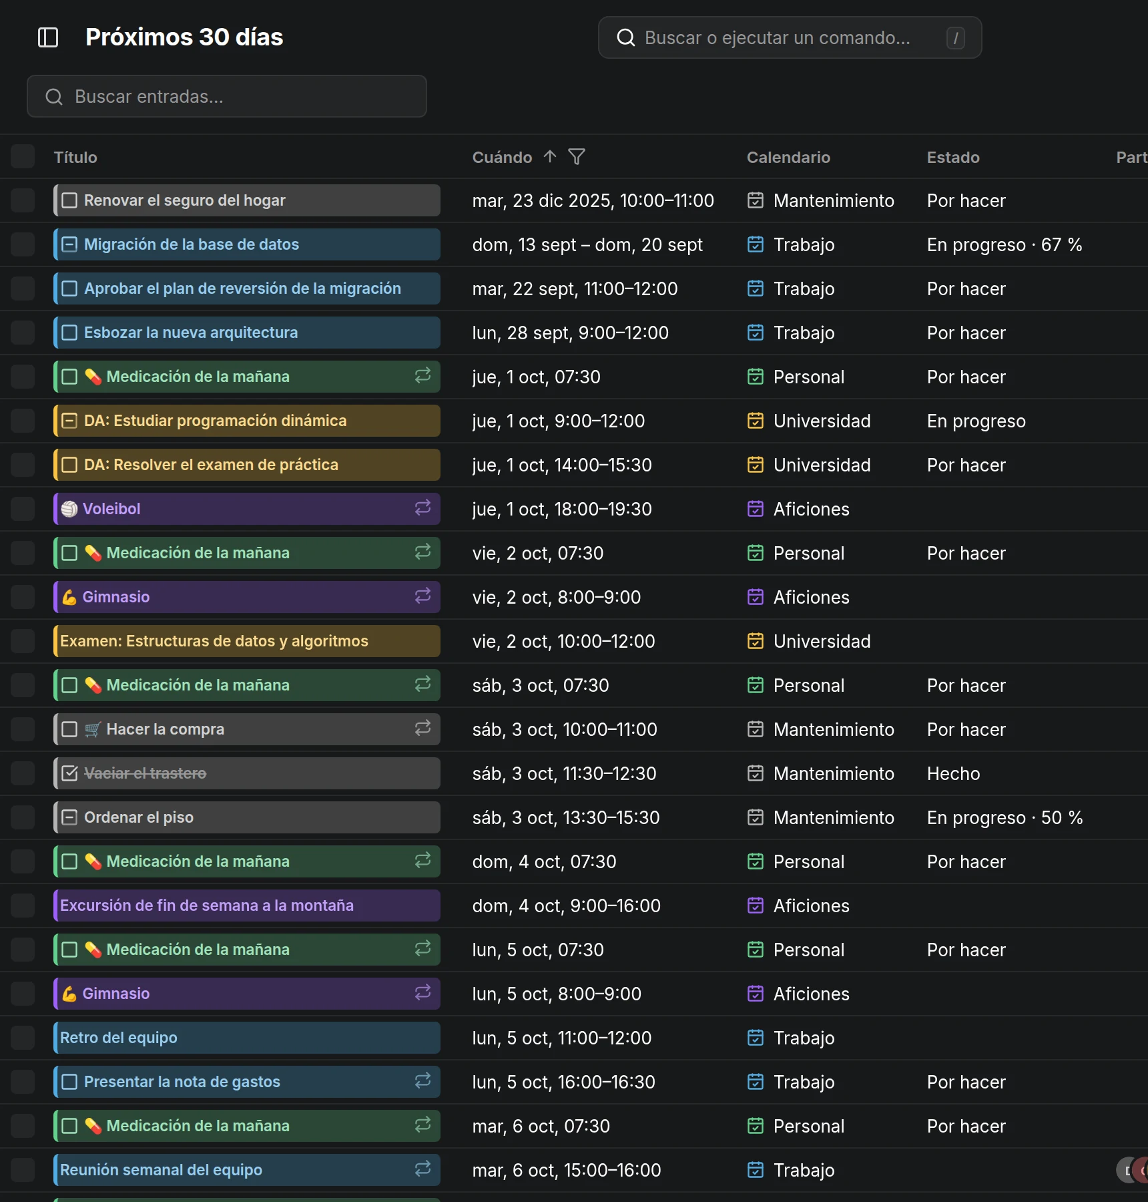This screenshot has width=1148, height=1202.
Task: Click calendar icon beside Mantenimiento on Renovar row
Action: (756, 200)
